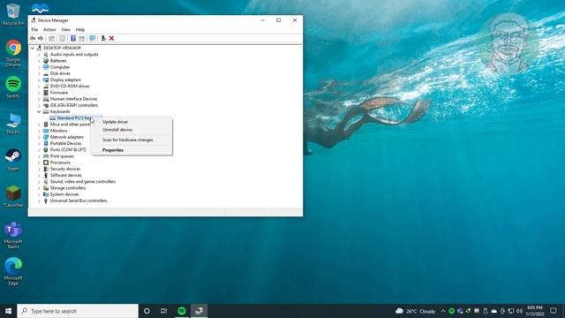Image resolution: width=565 pixels, height=318 pixels.
Task: Click the Cortana circle on taskbar
Action: click(x=147, y=311)
